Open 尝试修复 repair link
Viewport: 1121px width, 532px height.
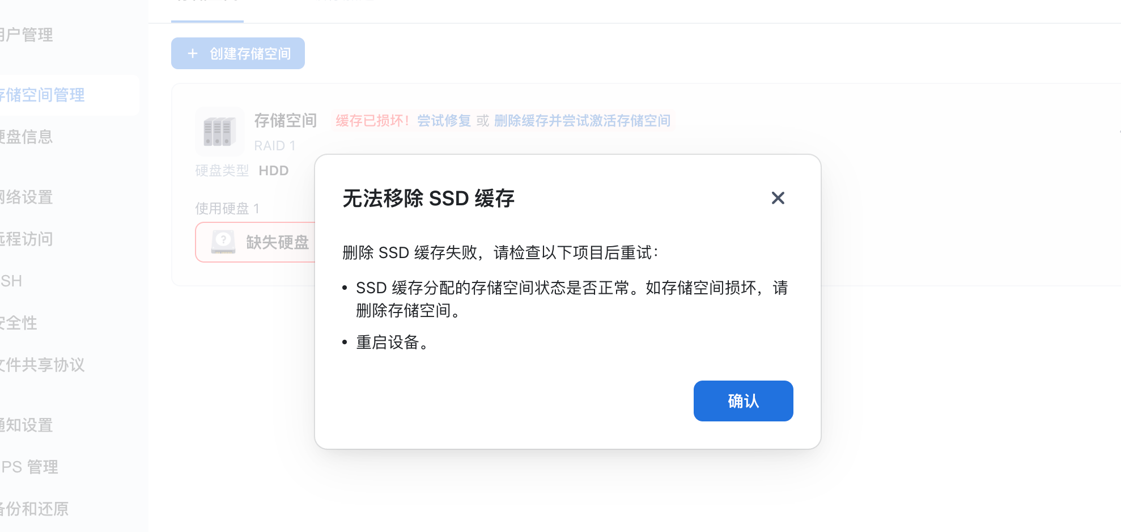click(x=444, y=121)
